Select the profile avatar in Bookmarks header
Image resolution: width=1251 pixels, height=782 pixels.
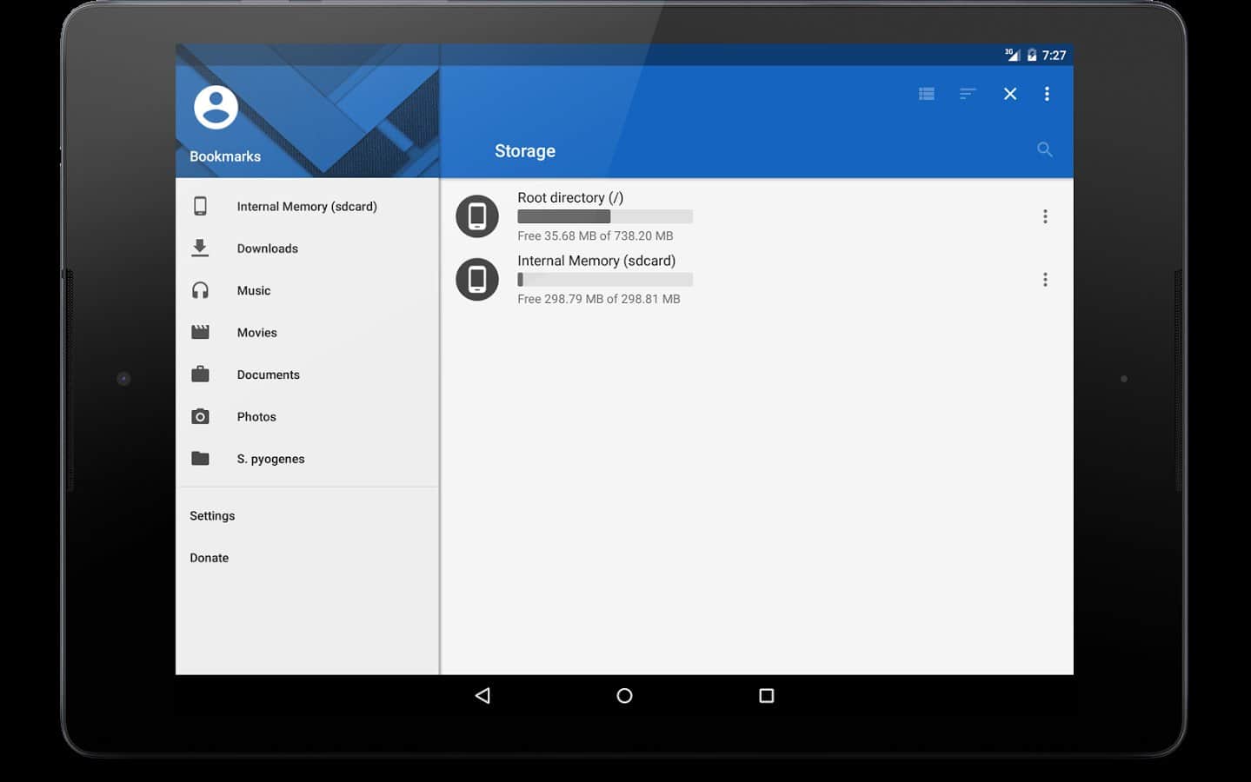pos(216,107)
